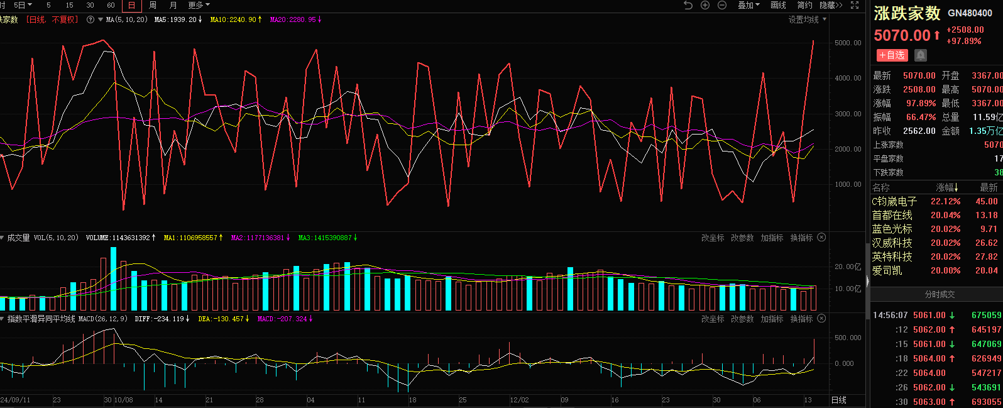Open the 首都在线 stock row
The width and height of the screenshot is (1003, 408).
tap(892, 215)
